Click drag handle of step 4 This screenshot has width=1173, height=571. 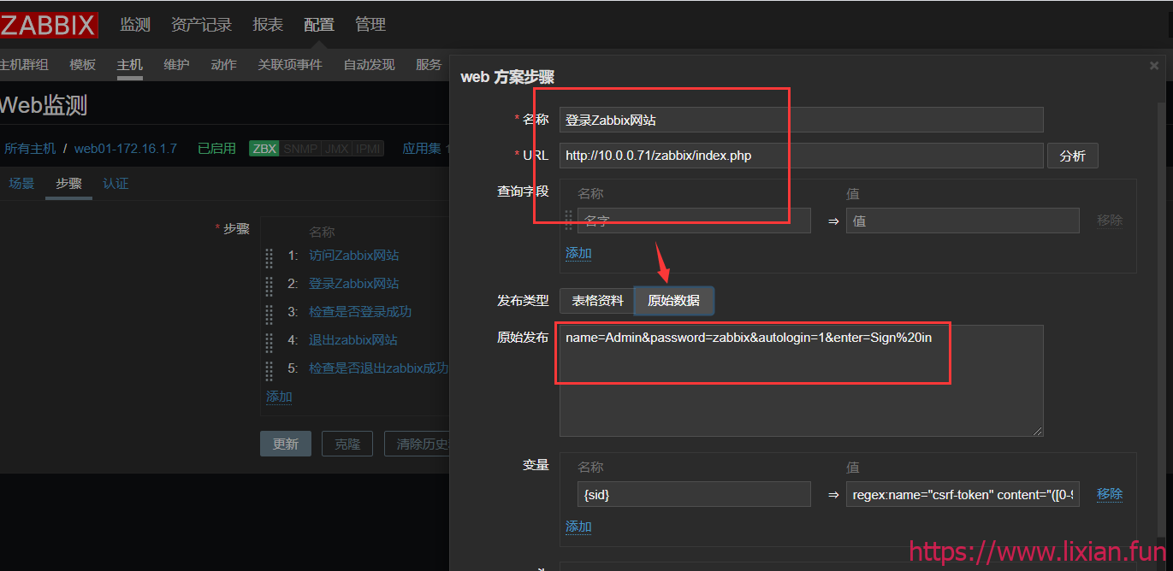click(270, 342)
